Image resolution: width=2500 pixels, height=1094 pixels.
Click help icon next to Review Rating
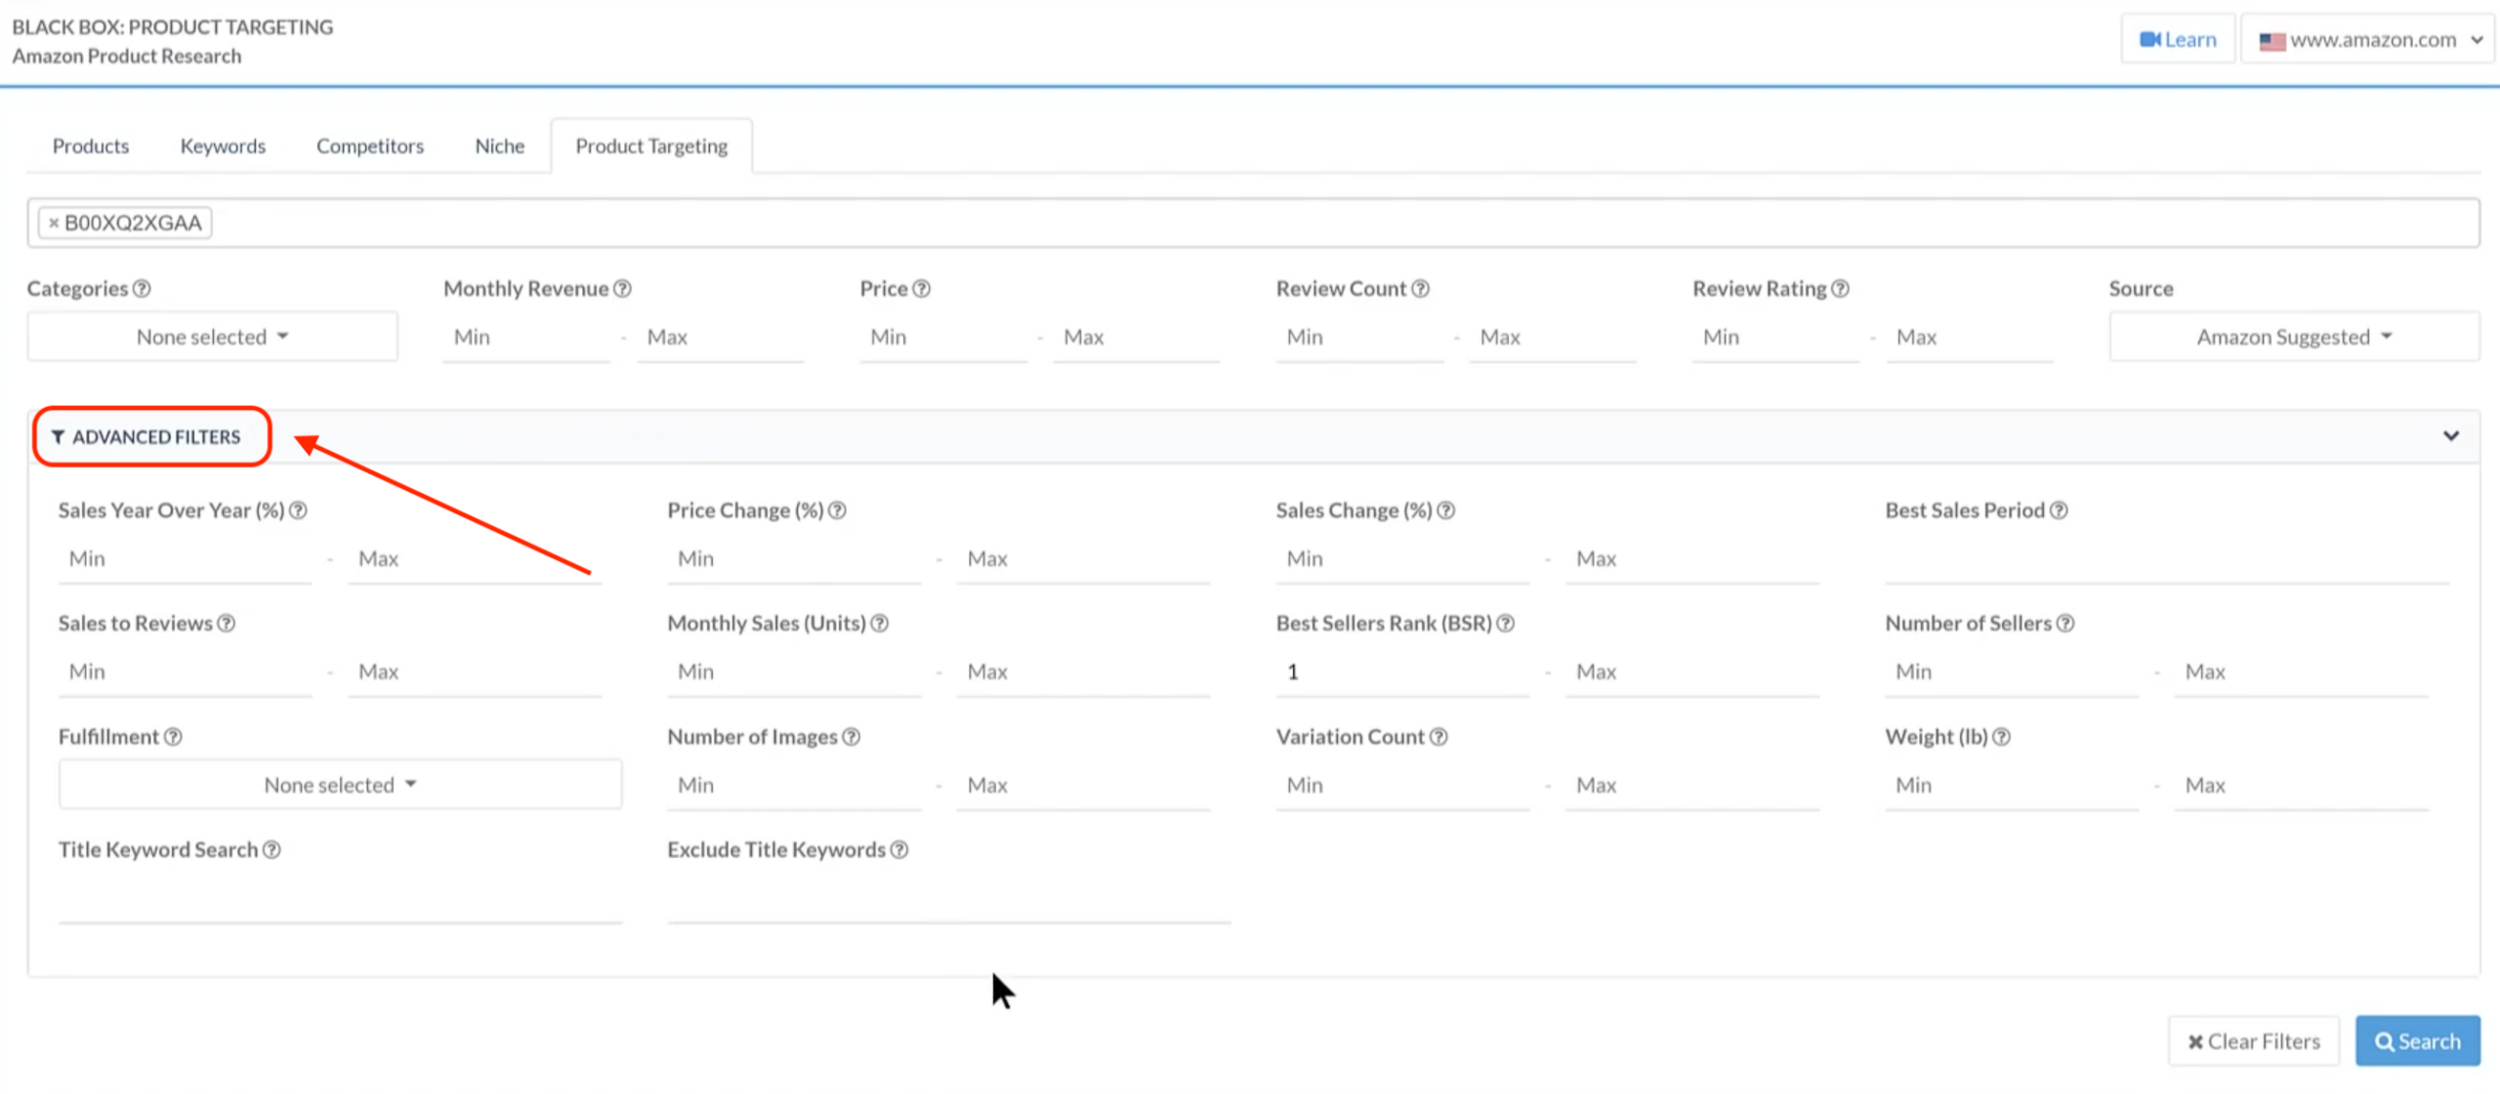point(1840,289)
